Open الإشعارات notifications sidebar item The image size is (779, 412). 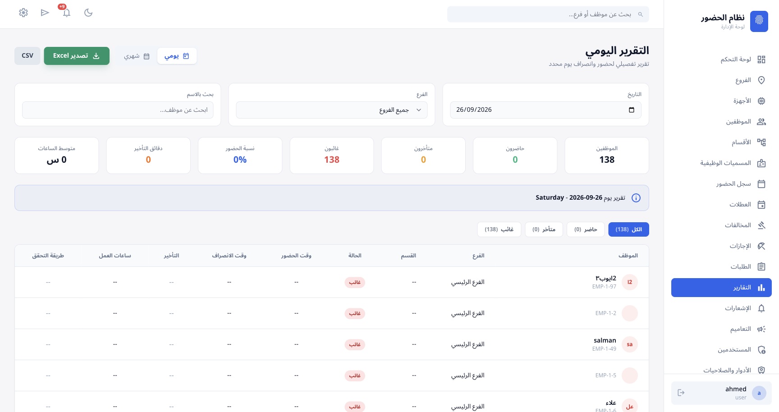(721, 308)
